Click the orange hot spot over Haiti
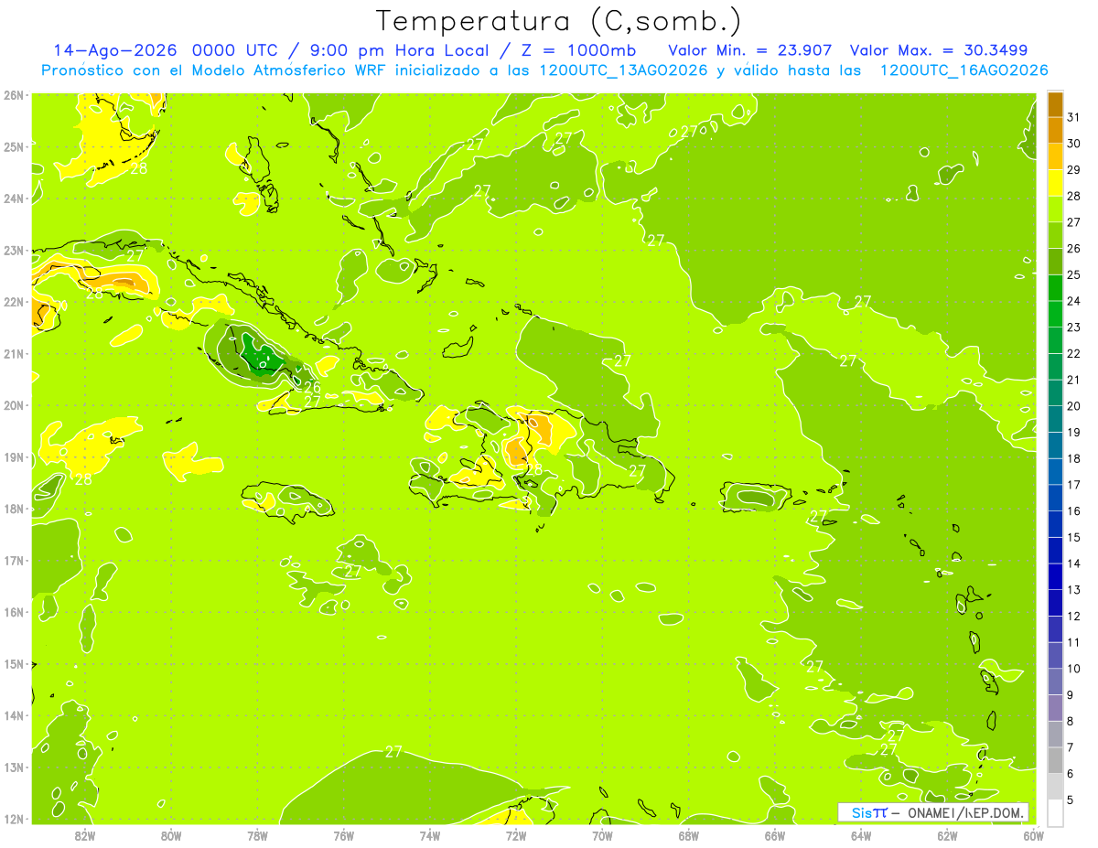This screenshot has width=1098, height=848. [518, 451]
